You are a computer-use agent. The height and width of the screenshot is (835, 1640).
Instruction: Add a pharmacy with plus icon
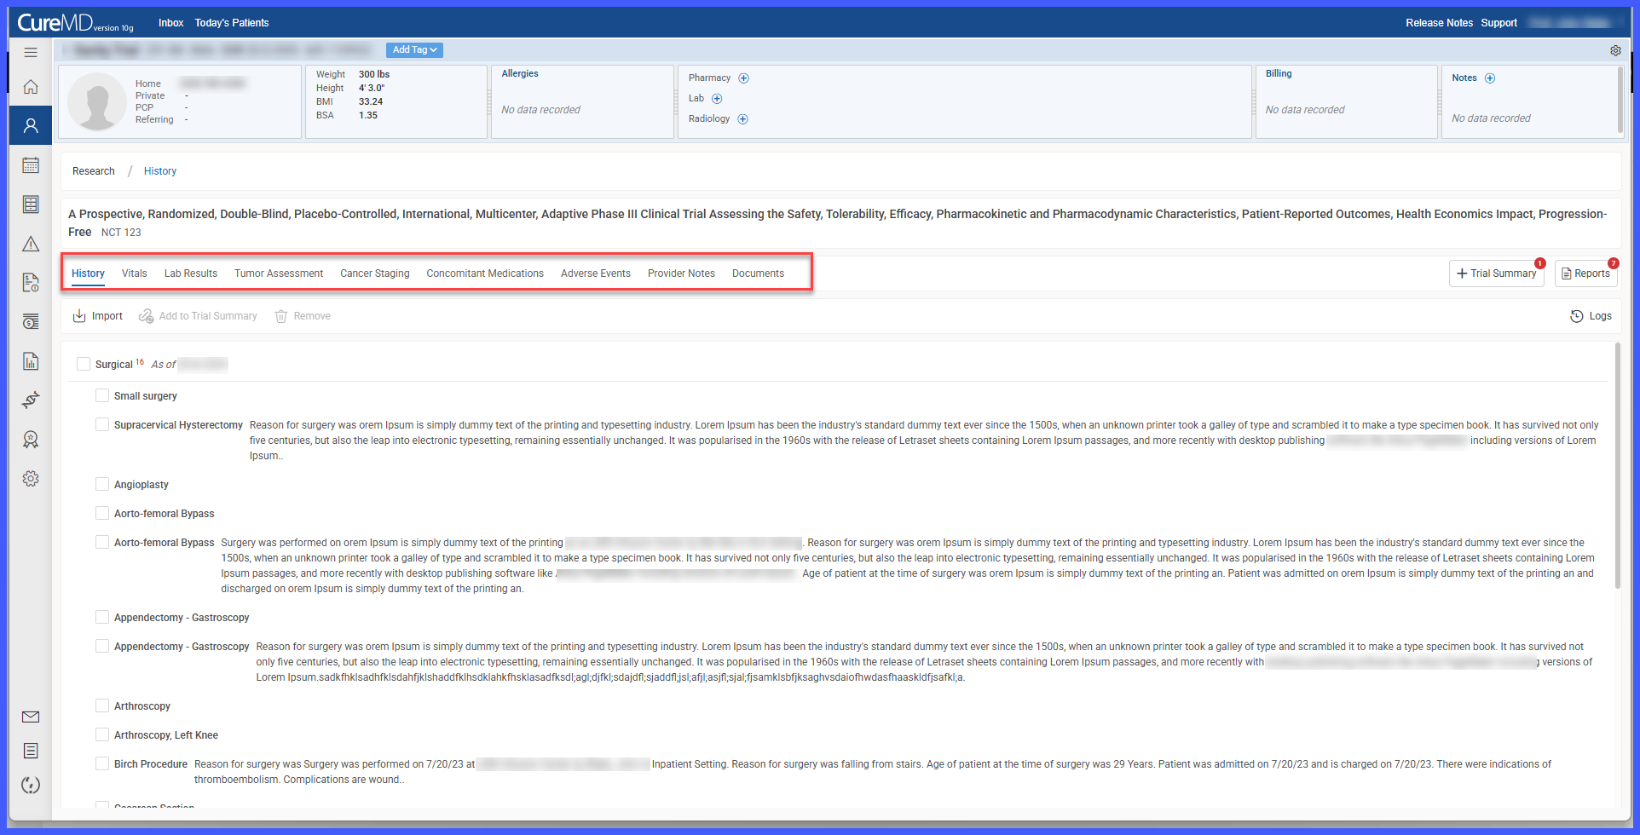[743, 78]
